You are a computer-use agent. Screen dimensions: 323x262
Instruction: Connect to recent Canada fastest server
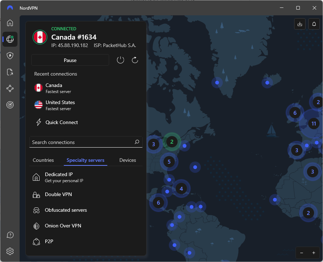point(86,88)
